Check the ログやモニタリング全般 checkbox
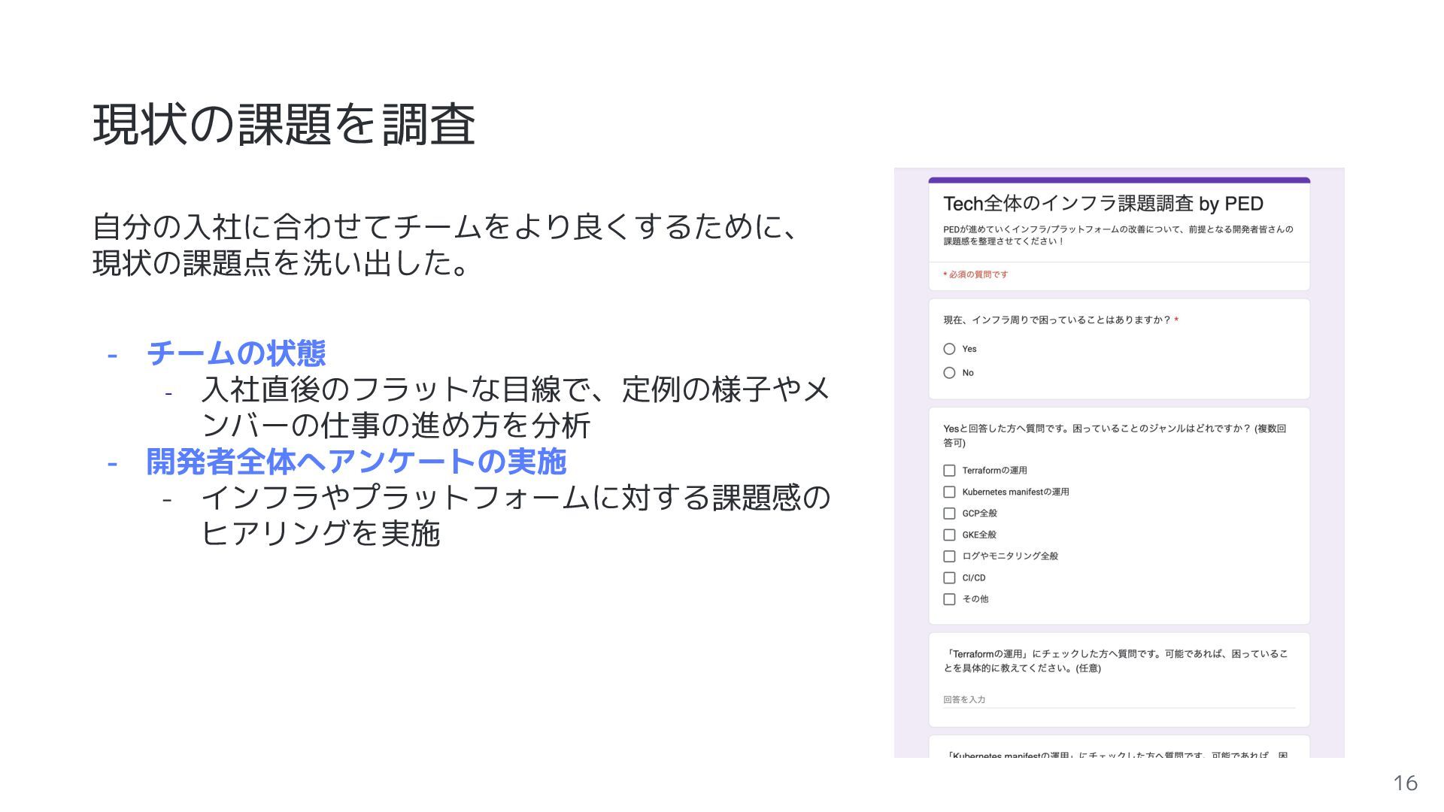1444x812 pixels. [949, 556]
